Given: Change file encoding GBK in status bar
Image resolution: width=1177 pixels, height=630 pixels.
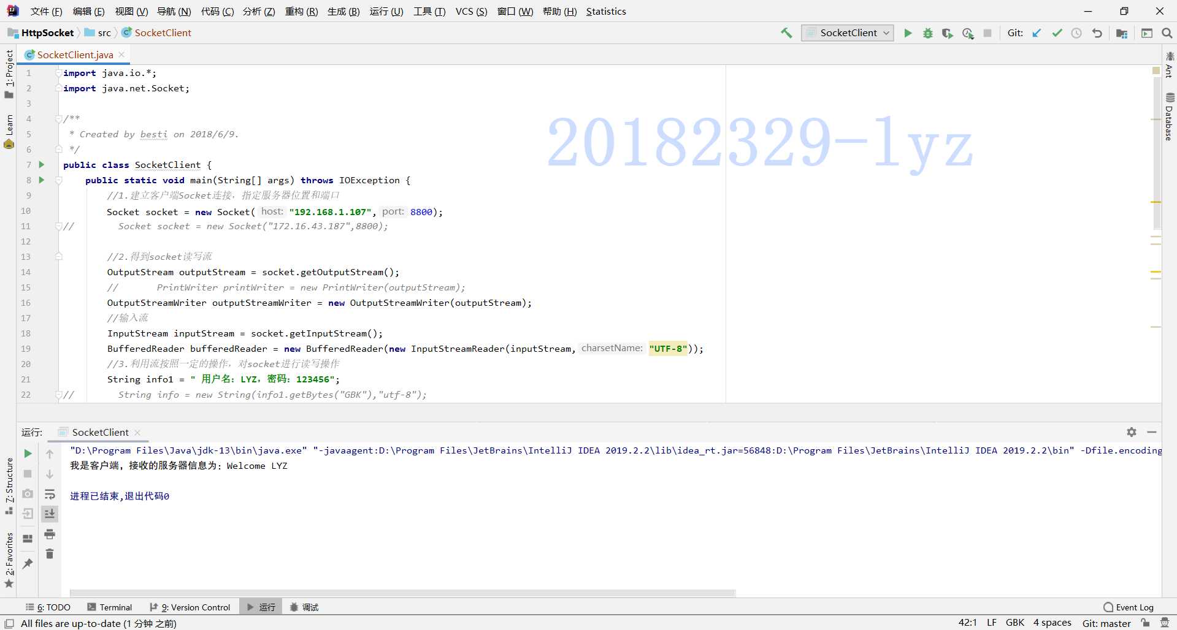Looking at the screenshot, I should 1014,623.
